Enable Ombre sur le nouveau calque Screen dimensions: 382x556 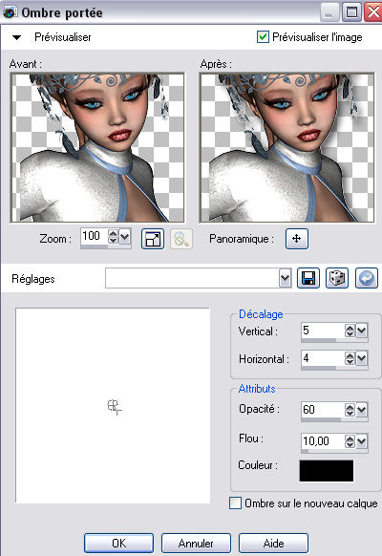(235, 503)
